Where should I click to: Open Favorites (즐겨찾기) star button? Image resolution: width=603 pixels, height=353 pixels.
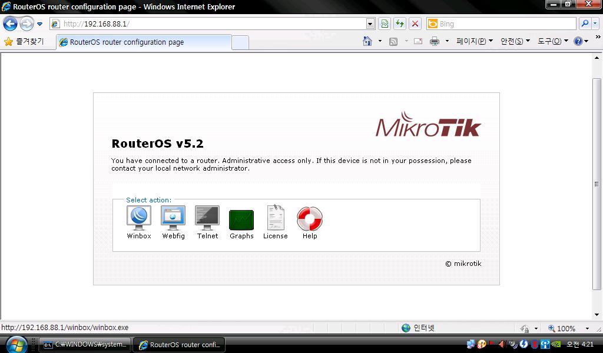24,42
